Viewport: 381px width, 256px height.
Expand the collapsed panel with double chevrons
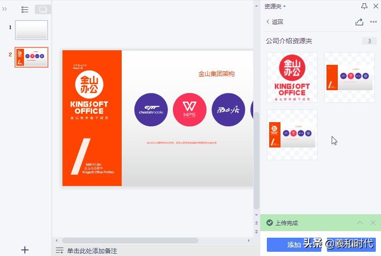(x=4, y=9)
